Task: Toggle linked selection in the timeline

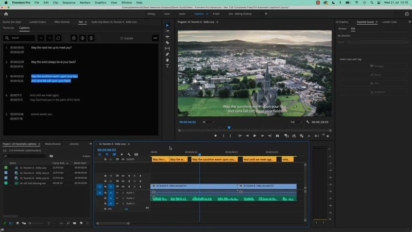Action: coord(114,154)
